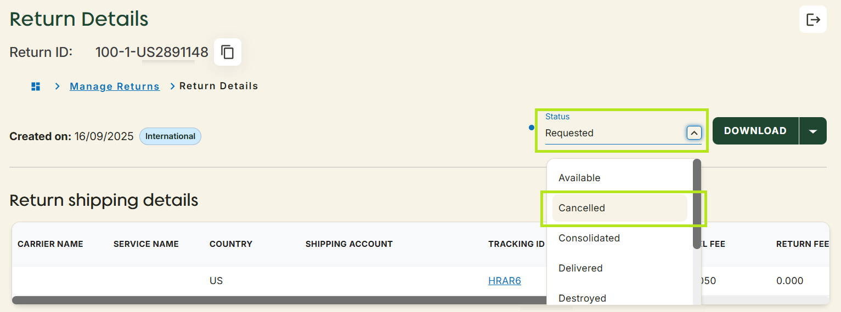
Task: Click the RETURN FEE column header
Action: [802, 244]
